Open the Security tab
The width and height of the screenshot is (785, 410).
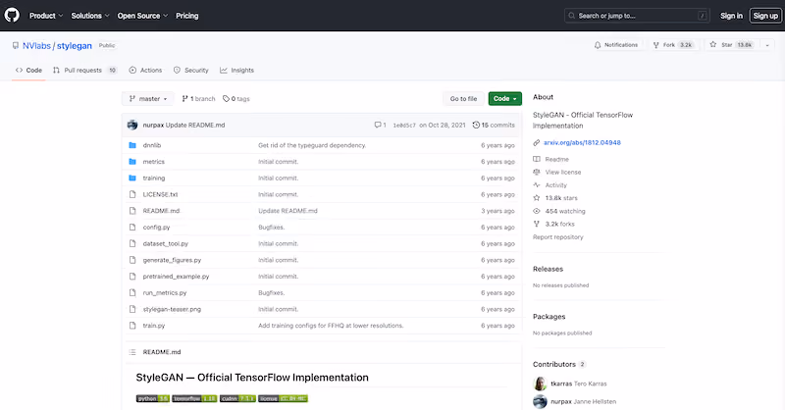pos(190,70)
